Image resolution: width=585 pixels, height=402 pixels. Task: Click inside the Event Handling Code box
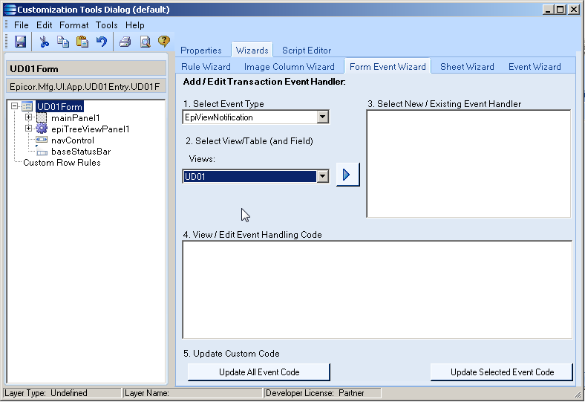click(377, 290)
